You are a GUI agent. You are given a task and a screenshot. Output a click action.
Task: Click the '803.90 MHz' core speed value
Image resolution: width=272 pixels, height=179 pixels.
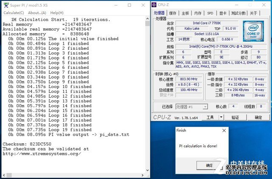[x=189, y=79]
